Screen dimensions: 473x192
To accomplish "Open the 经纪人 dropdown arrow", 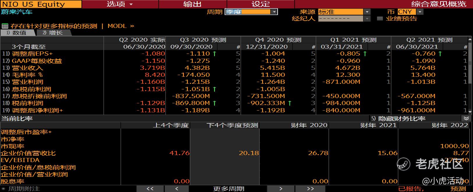I will tap(367, 19).
